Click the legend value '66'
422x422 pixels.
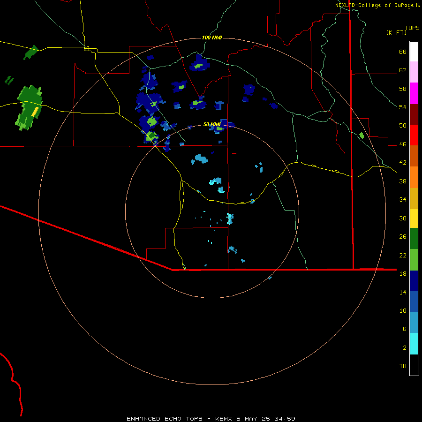coord(403,52)
